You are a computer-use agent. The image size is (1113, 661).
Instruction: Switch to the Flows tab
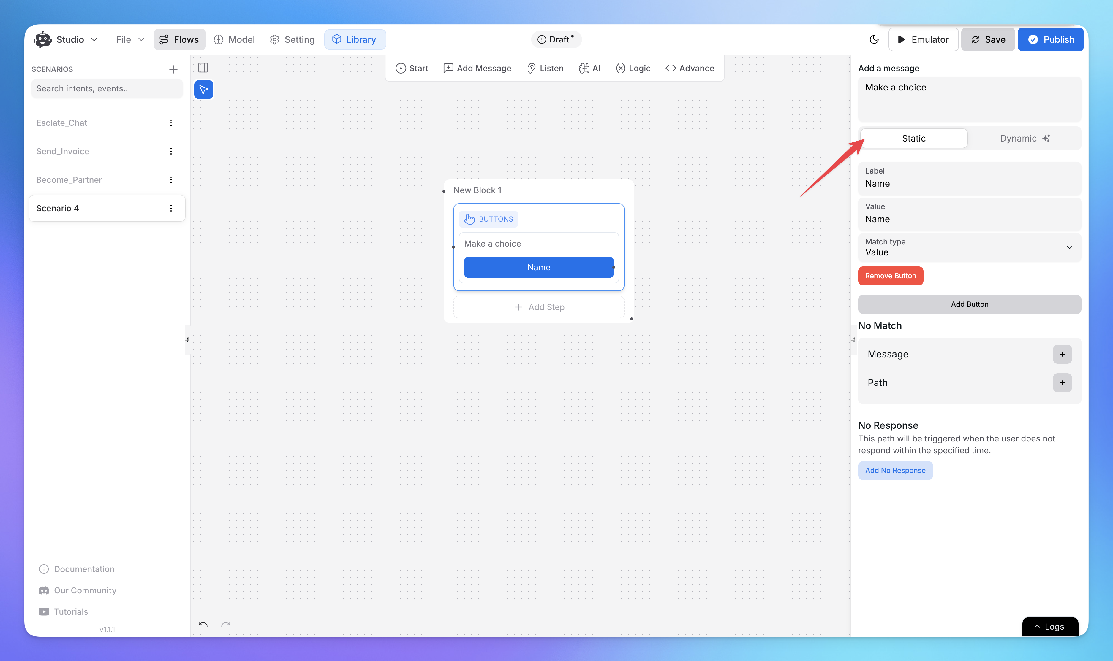(x=179, y=40)
